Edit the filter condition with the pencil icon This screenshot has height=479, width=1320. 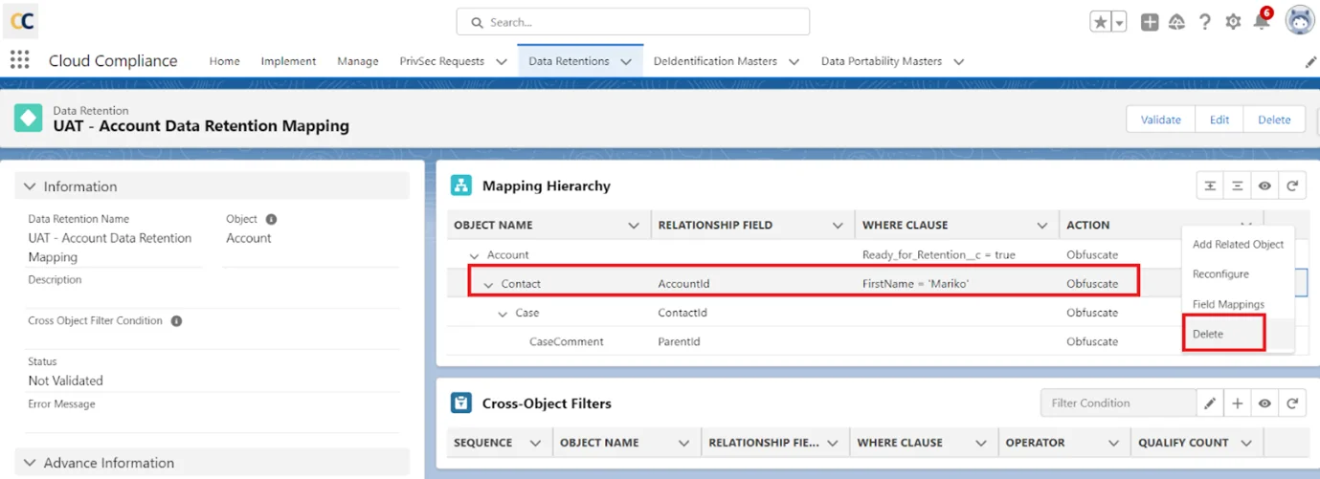[1210, 403]
